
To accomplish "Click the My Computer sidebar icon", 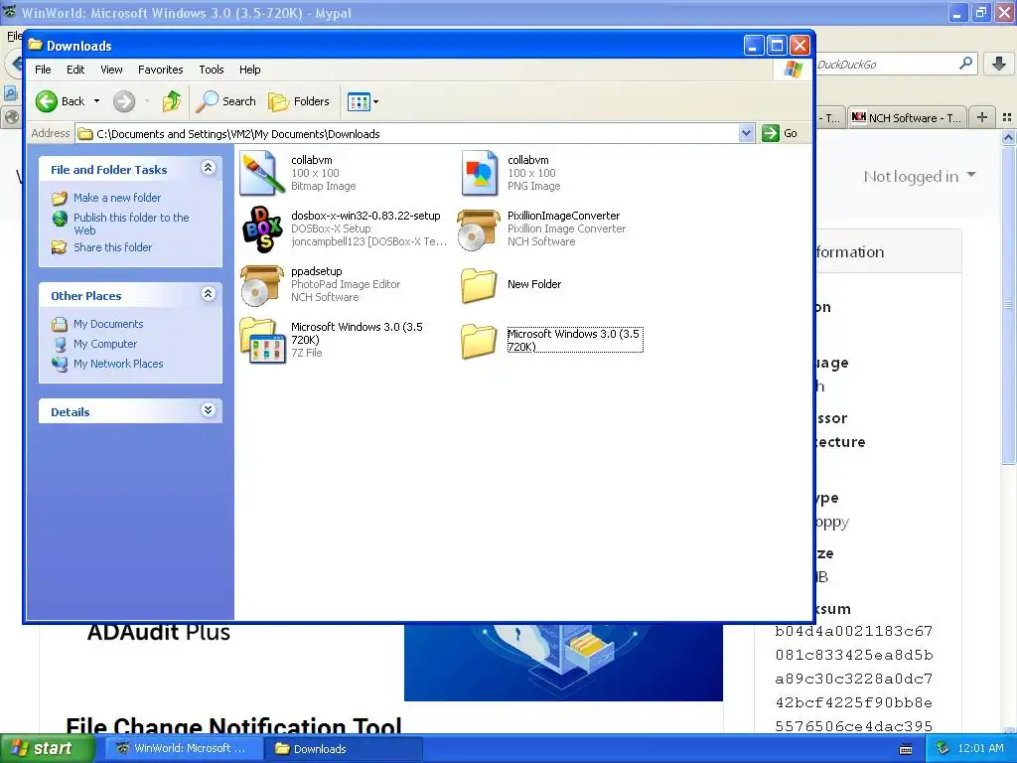I will (60, 344).
